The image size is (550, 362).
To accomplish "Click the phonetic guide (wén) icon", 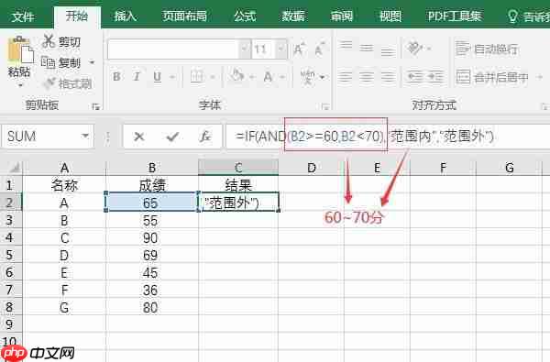I will (x=308, y=76).
